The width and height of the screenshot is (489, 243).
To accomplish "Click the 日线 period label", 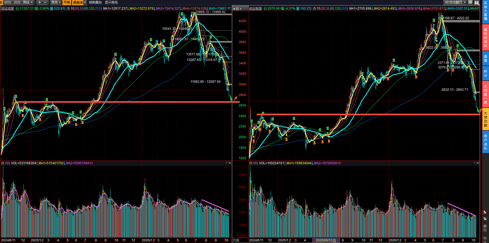I will point(236,240).
